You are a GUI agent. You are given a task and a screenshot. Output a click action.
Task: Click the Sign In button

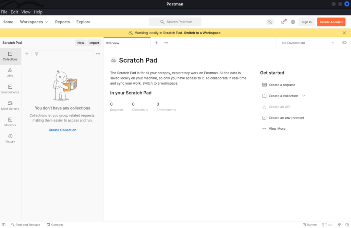pyautogui.click(x=306, y=22)
